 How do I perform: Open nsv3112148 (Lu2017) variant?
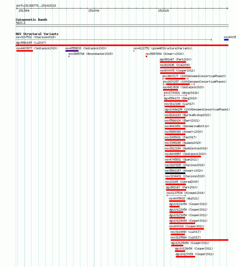(x=180, y=104)
